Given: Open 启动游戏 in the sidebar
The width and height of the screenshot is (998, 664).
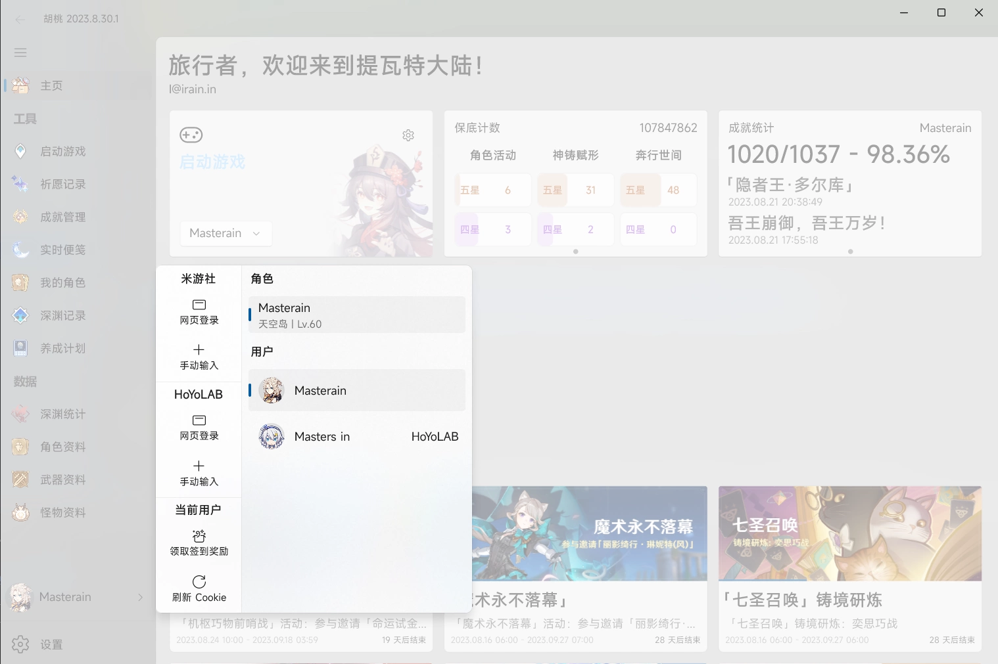Looking at the screenshot, I should point(77,151).
